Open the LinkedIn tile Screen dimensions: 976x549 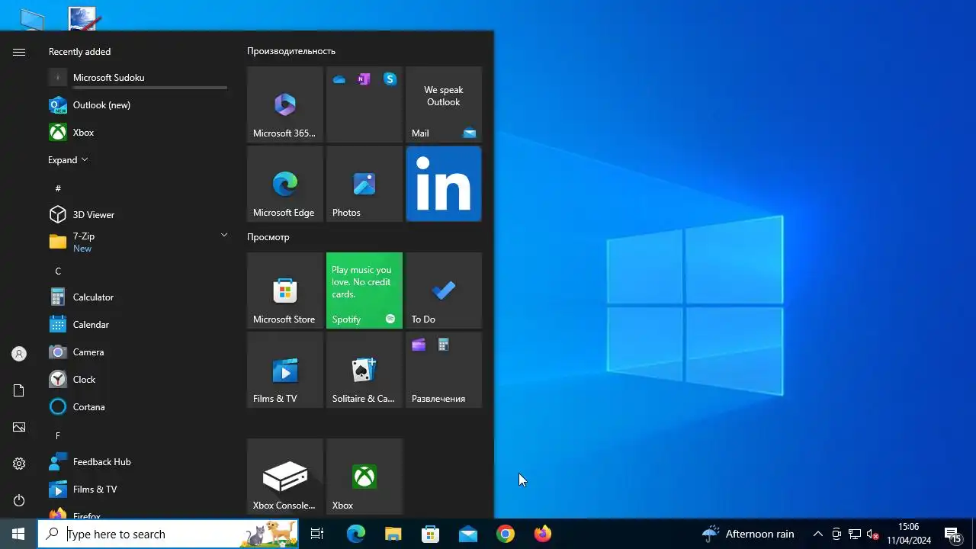tap(444, 184)
